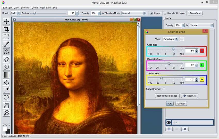Viewport: 219px width, 139px height.
Task: Click the white foreground color swatch
Action: 5,128
